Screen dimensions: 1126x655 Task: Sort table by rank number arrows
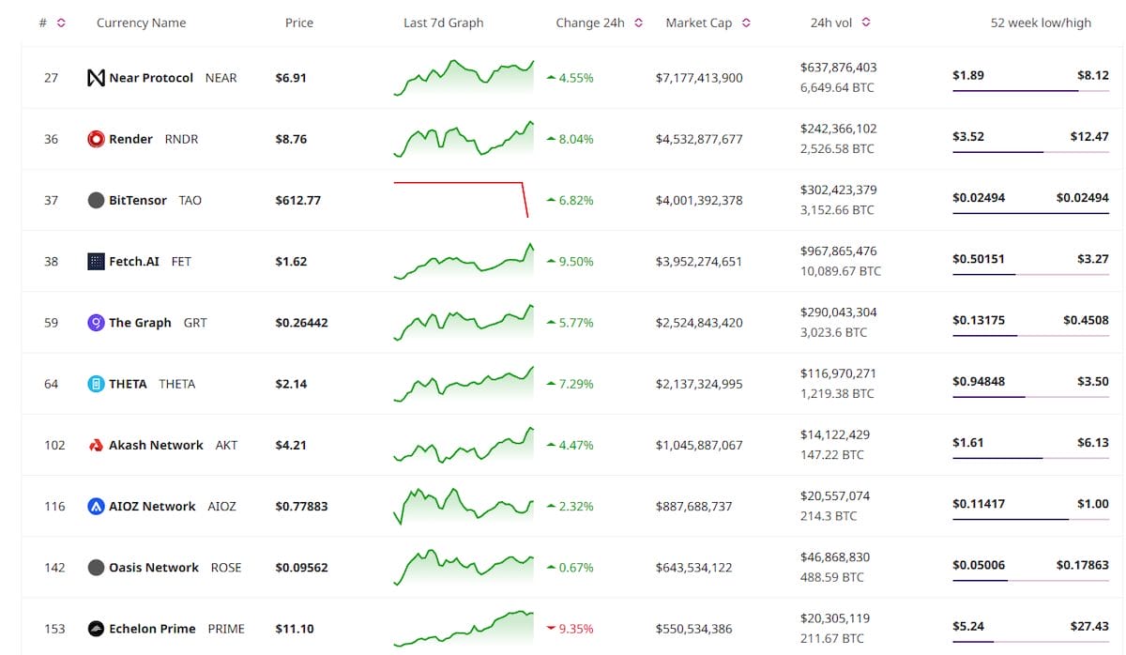[61, 23]
